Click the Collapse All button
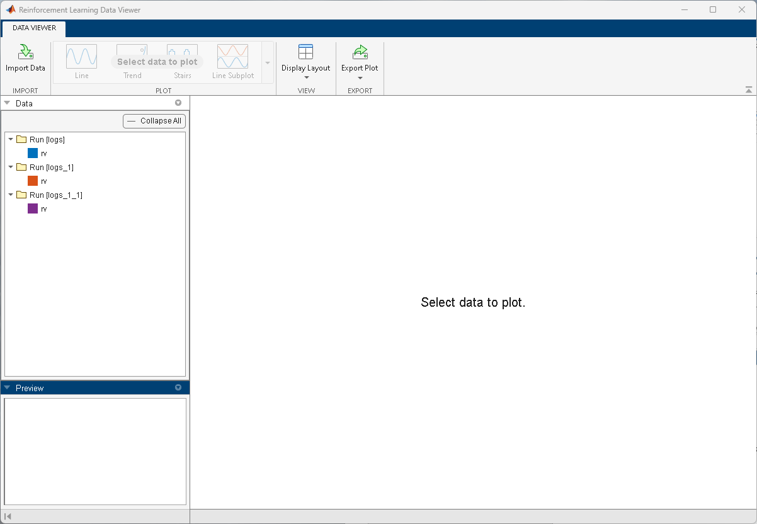 click(x=154, y=121)
